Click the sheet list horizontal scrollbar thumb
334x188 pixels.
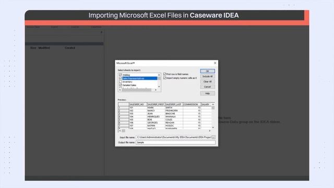coord(137,90)
